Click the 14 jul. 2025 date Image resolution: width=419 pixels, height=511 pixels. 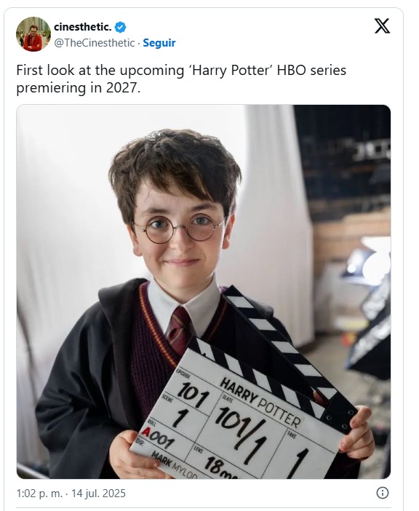98,493
